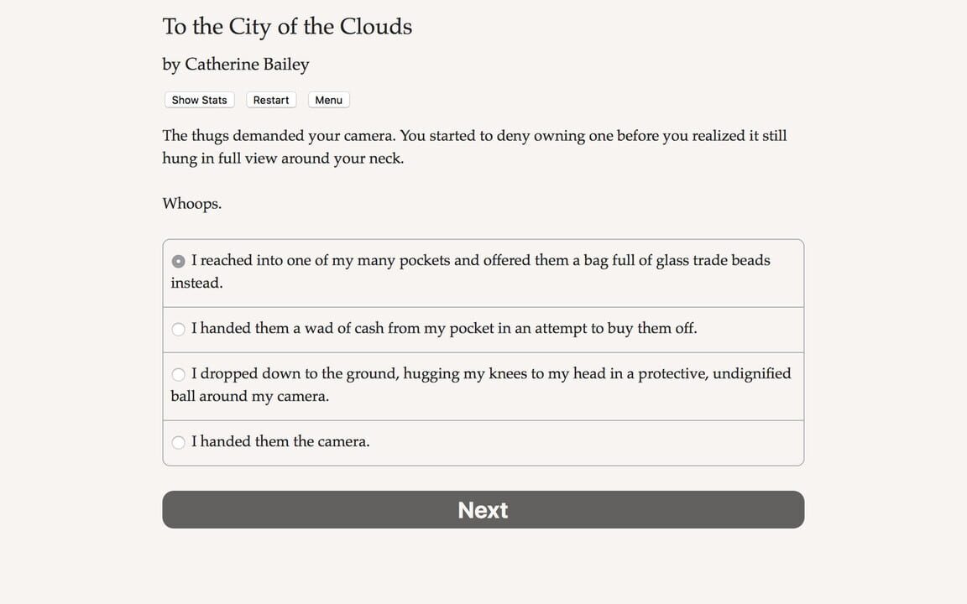967x604 pixels.
Task: Click the Show Stats control left of Restart
Action: 199,100
